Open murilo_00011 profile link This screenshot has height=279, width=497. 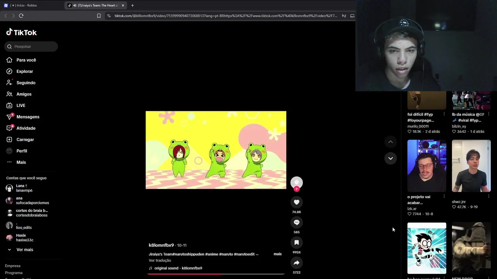(x=418, y=126)
